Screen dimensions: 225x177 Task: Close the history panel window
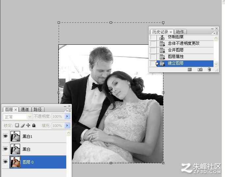[x=217, y=28]
